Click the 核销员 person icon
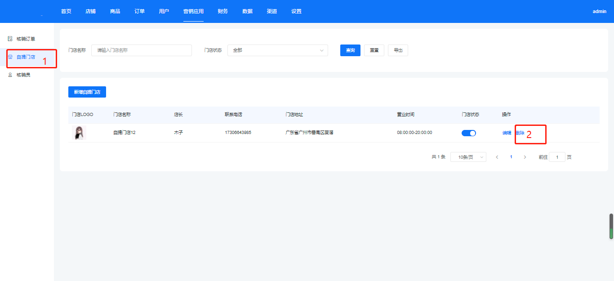Viewport: 614px width, 281px height. [10, 75]
